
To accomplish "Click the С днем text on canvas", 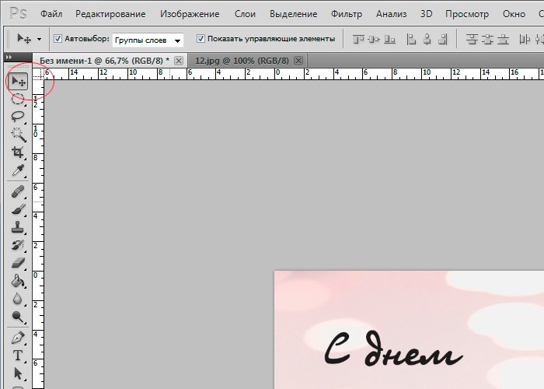I will [392, 352].
